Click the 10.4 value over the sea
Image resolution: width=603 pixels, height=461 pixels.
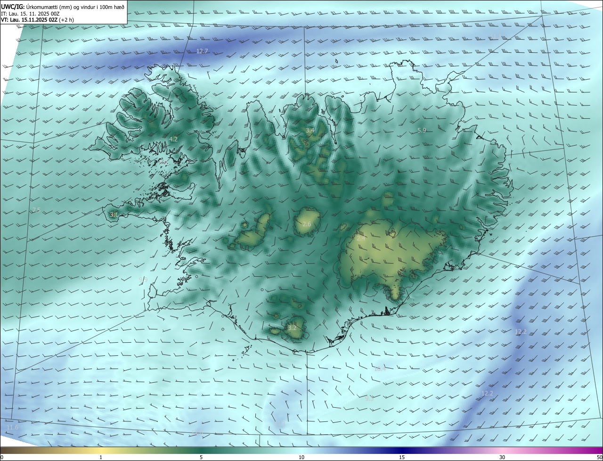380,369
